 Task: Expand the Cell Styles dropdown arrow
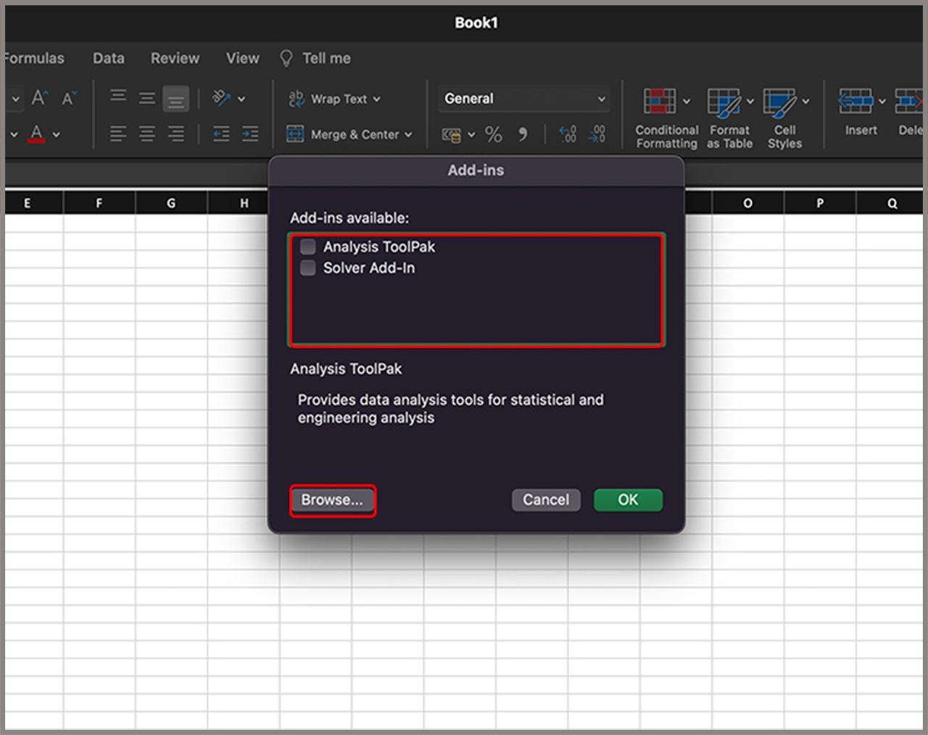[805, 102]
